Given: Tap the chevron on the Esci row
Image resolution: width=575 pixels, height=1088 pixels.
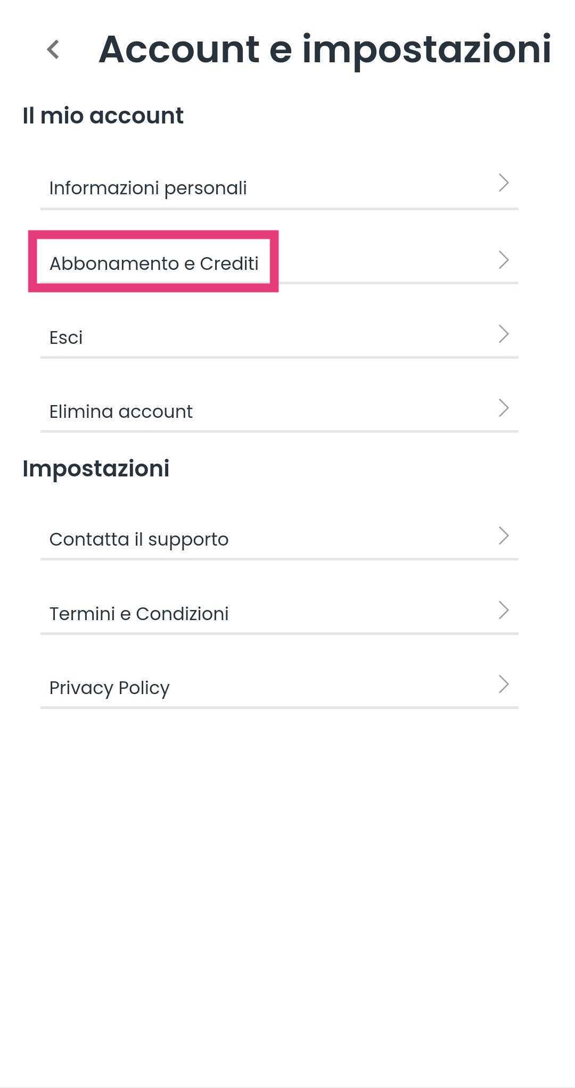Looking at the screenshot, I should (x=503, y=334).
